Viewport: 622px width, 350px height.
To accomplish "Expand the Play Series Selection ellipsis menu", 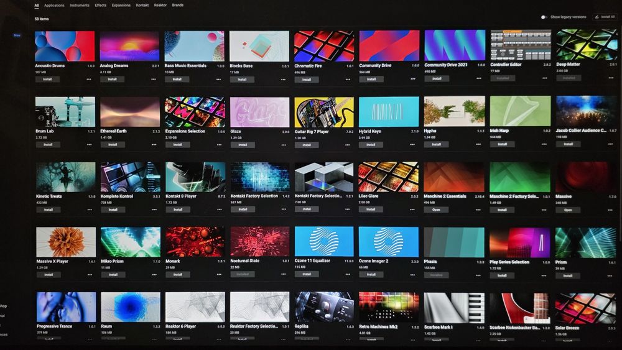I will pos(544,275).
